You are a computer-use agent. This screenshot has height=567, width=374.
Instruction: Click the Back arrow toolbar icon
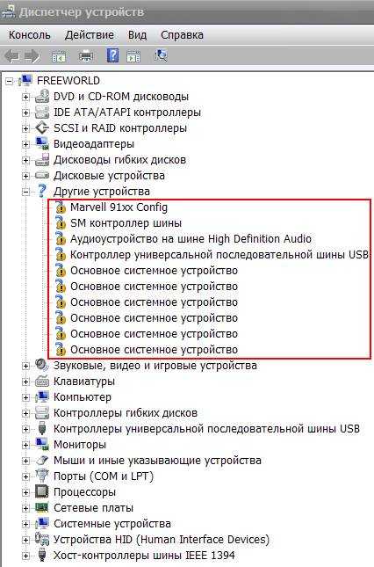pos(12,56)
